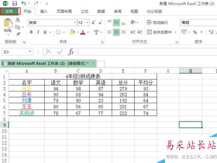Click the Fill Color bucket icon
217x163 pixels.
72,32
